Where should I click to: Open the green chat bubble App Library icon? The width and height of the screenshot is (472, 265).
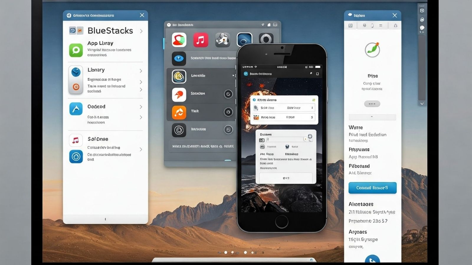point(76,50)
